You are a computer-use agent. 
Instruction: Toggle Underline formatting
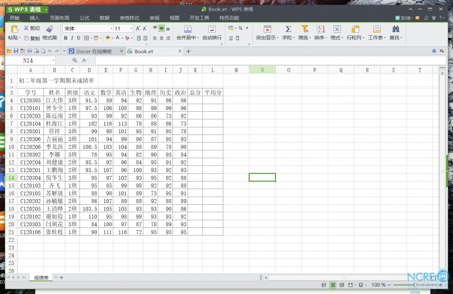tap(78, 38)
